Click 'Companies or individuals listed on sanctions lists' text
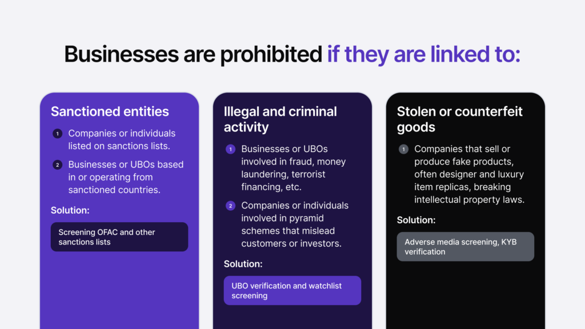The width and height of the screenshot is (585, 329). click(x=122, y=139)
